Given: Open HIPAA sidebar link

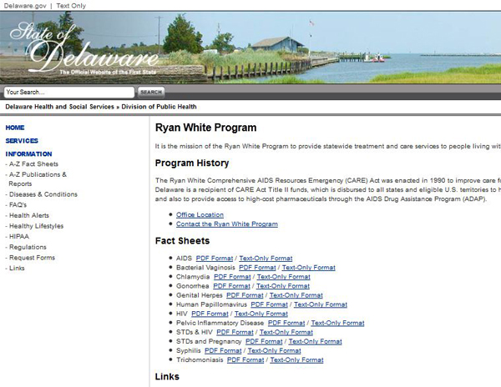Looking at the screenshot, I should [19, 236].
